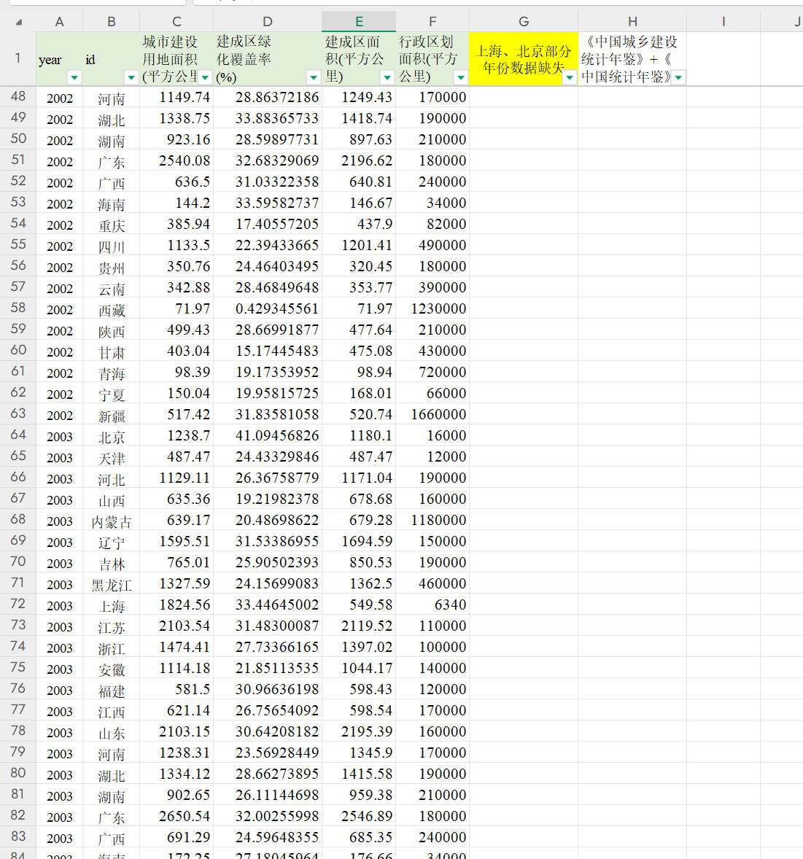
Task: Select column I header
Action: [x=723, y=22]
